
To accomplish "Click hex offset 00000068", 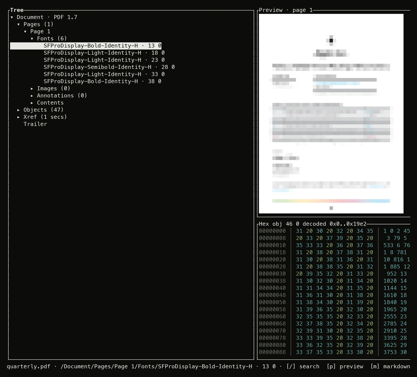I will pos(272,324).
